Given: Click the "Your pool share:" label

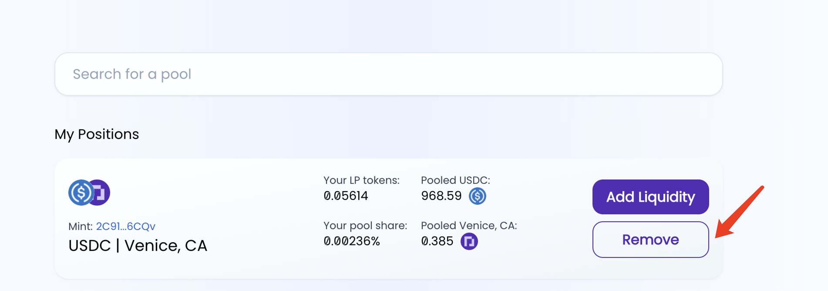Looking at the screenshot, I should pyautogui.click(x=365, y=226).
